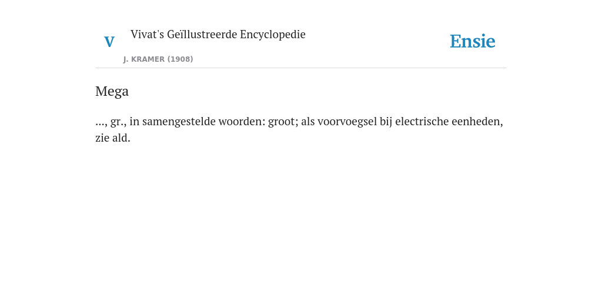Click the horizontal divider below the header
Image resolution: width=602 pixels, height=301 pixels.
[301, 68]
